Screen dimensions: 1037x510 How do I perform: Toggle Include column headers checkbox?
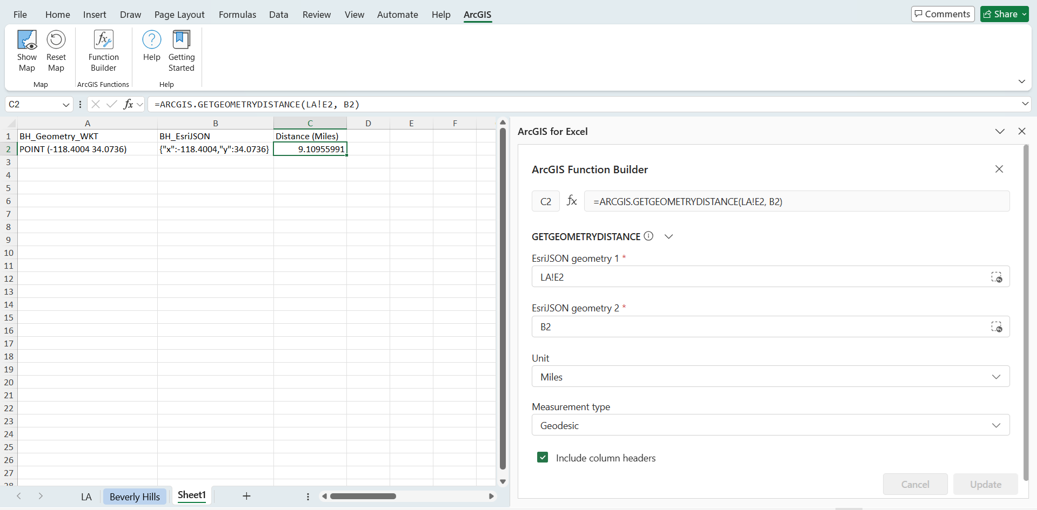[543, 458]
